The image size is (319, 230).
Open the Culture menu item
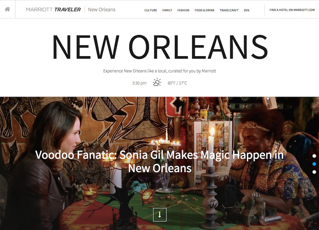pyautogui.click(x=150, y=10)
